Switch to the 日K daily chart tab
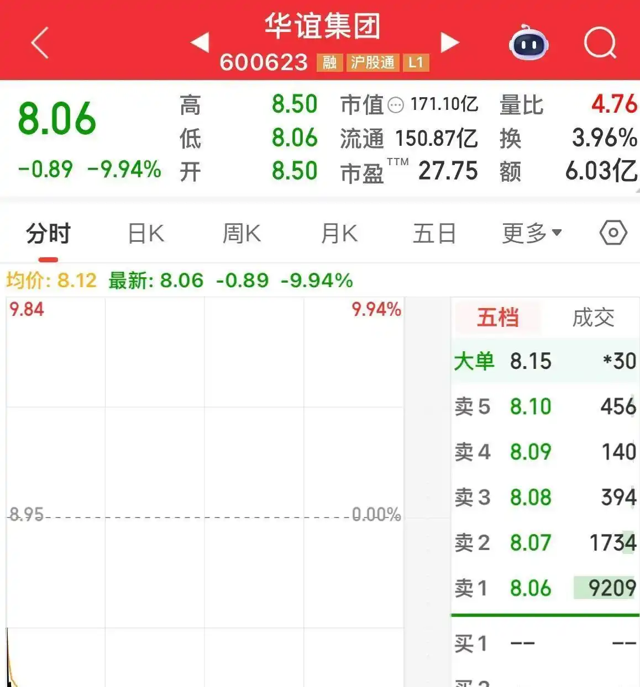Viewport: 640px width, 687px height. click(x=145, y=233)
